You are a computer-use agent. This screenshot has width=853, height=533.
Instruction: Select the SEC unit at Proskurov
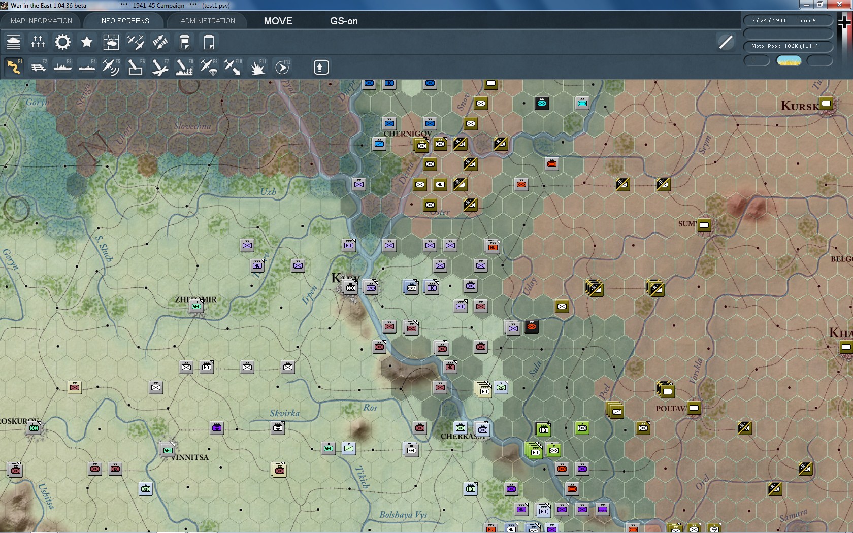click(x=34, y=428)
